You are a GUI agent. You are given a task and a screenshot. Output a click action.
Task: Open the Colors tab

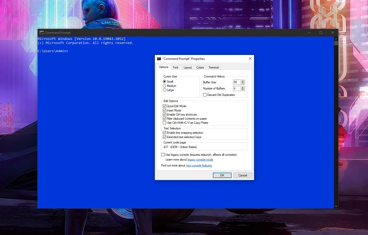pyautogui.click(x=200, y=68)
